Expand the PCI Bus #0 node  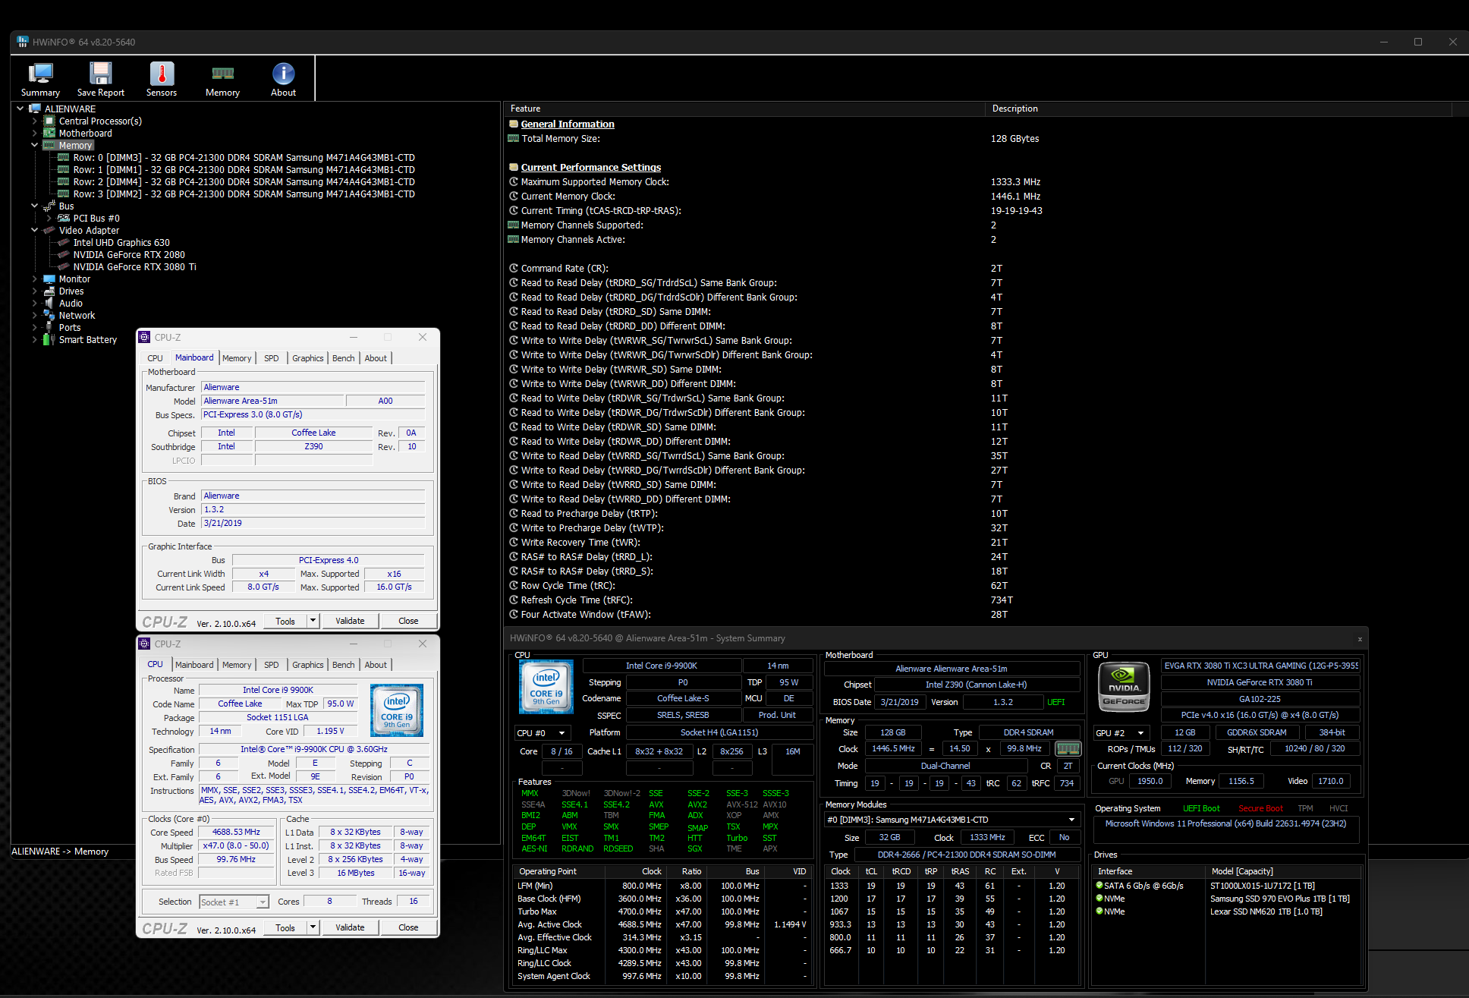click(49, 218)
